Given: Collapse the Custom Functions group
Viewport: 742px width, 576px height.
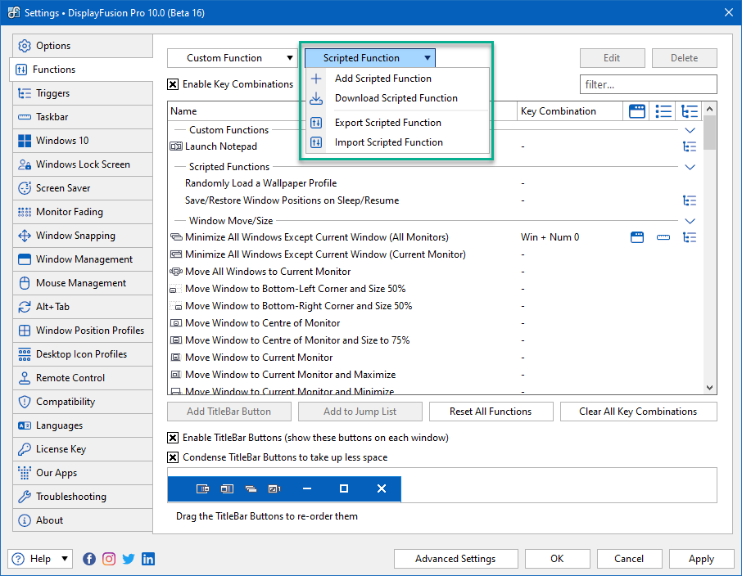Looking at the screenshot, I should 690,130.
